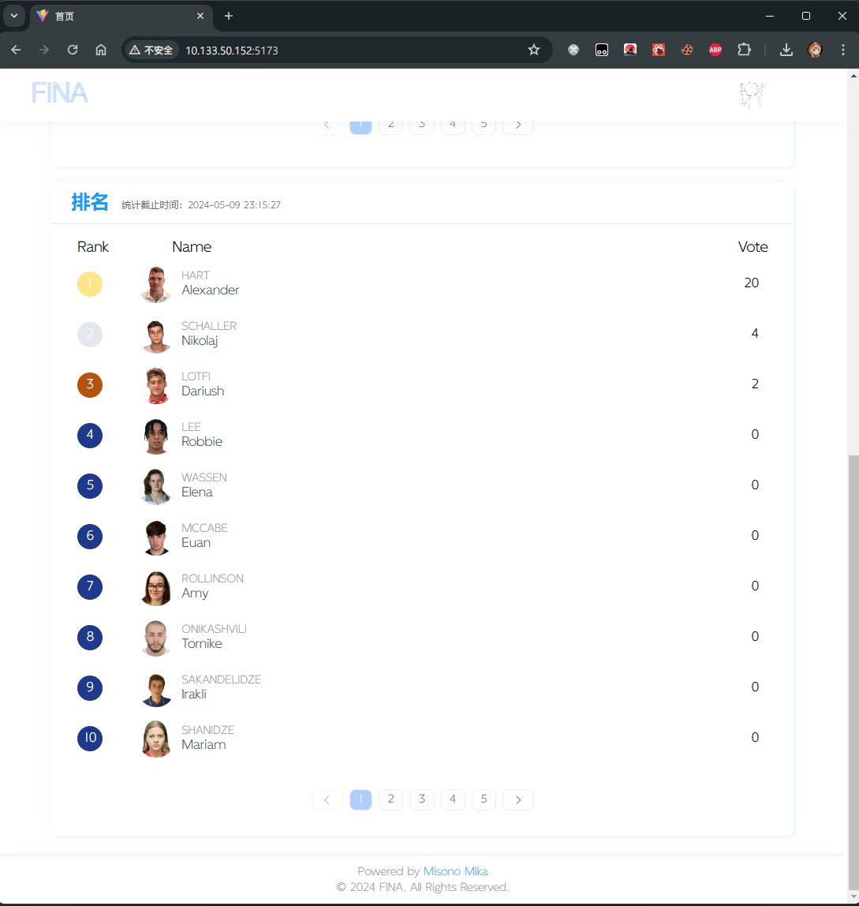Open the ABP extension icon
This screenshot has height=906, width=859.
[x=715, y=50]
